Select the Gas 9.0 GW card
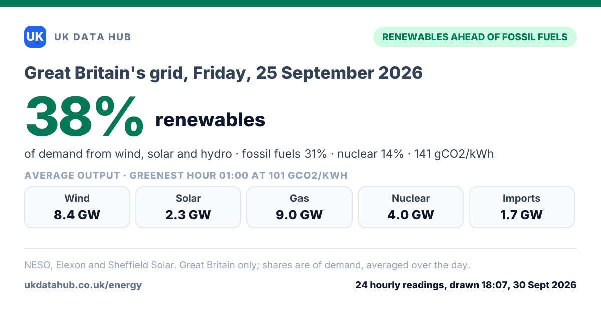This screenshot has width=601, height=315. pos(299,207)
